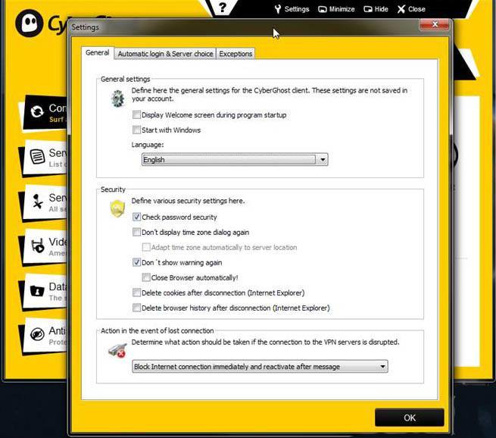Uncheck Don't show warning again

tap(136, 263)
